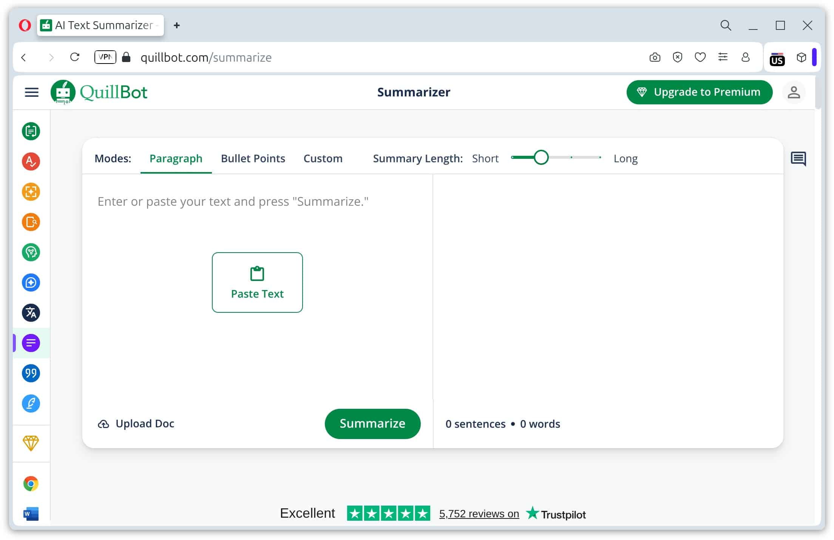Click the Chrome extension sidebar icon
This screenshot has height=540, width=834.
31,484
